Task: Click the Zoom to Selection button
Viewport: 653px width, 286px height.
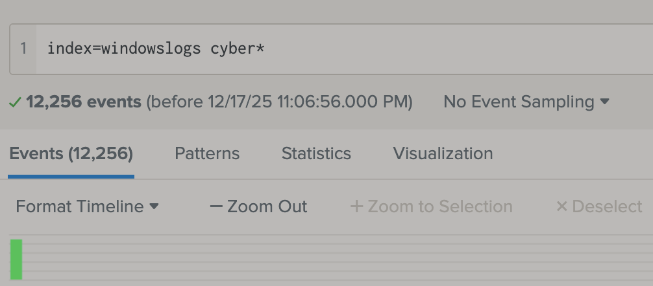Action: (x=432, y=207)
